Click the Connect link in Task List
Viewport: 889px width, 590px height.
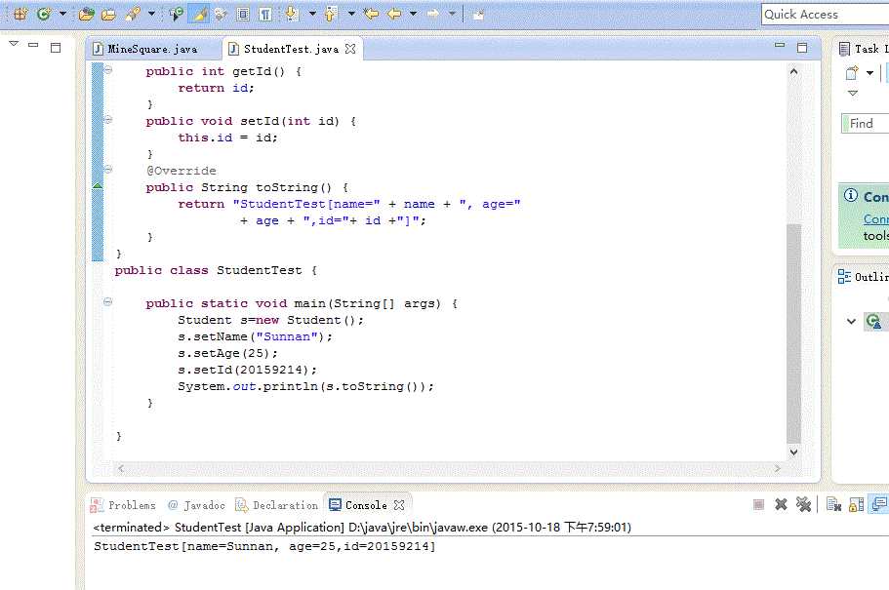click(876, 218)
